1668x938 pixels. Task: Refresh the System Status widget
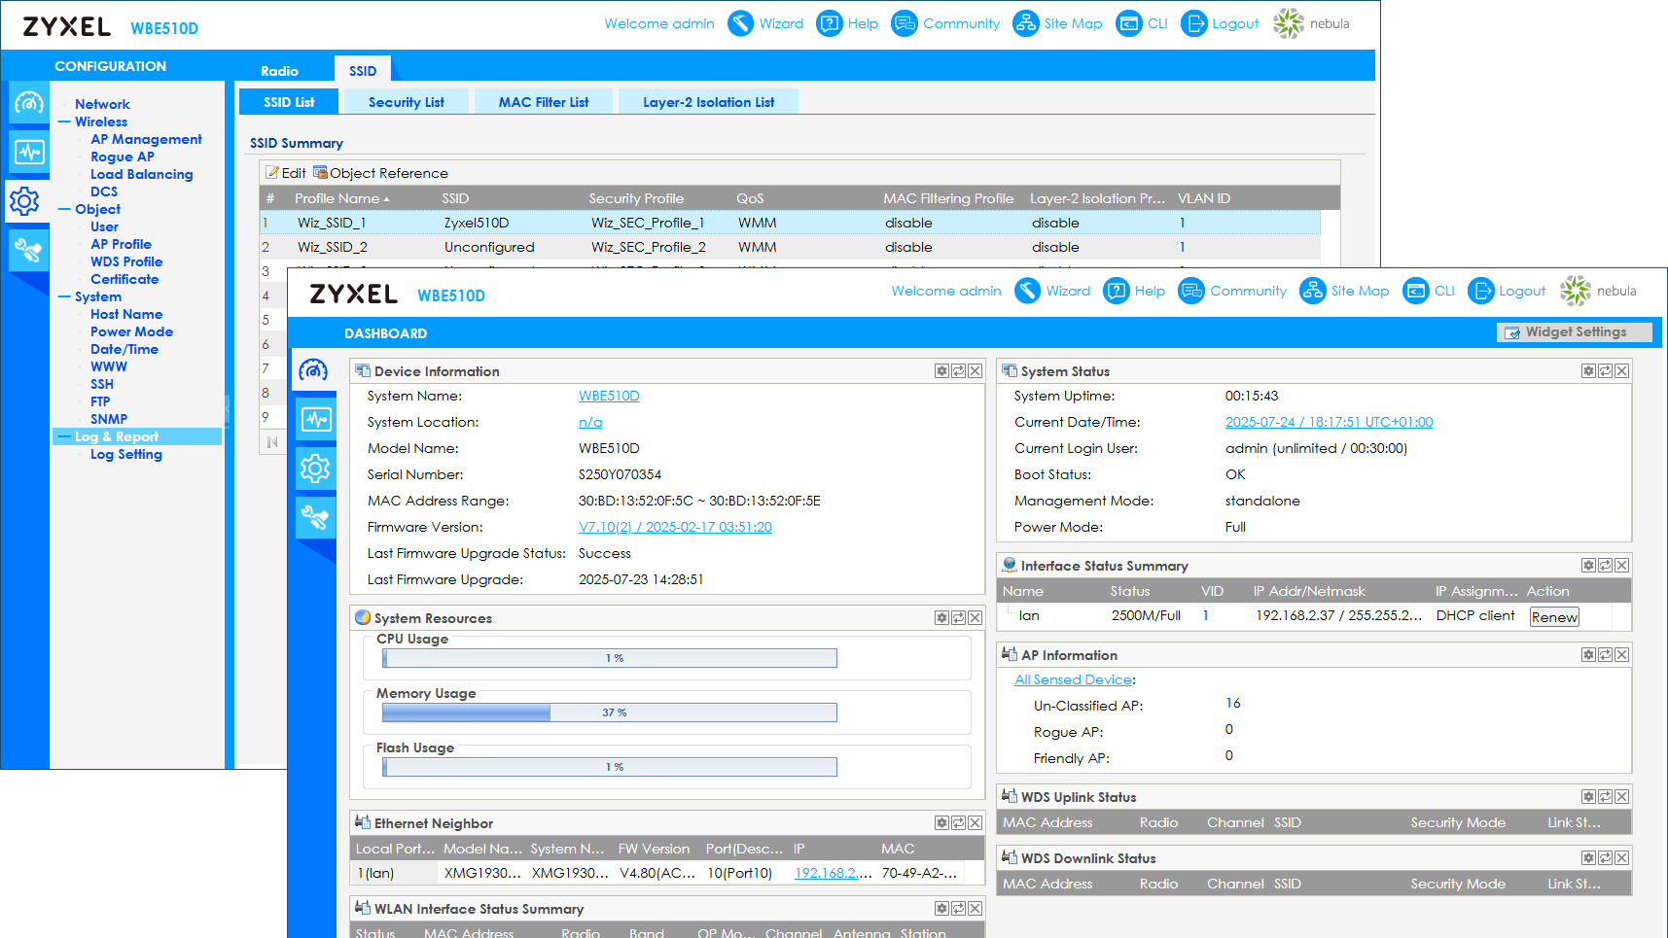[1605, 371]
